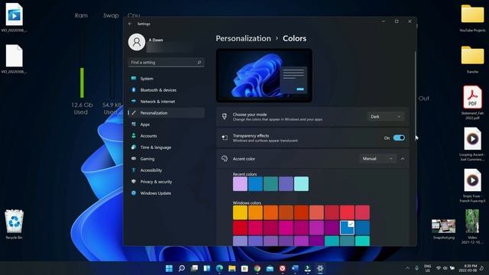Select the Statement_Feb 2022.pdf desktop file

coord(472,103)
